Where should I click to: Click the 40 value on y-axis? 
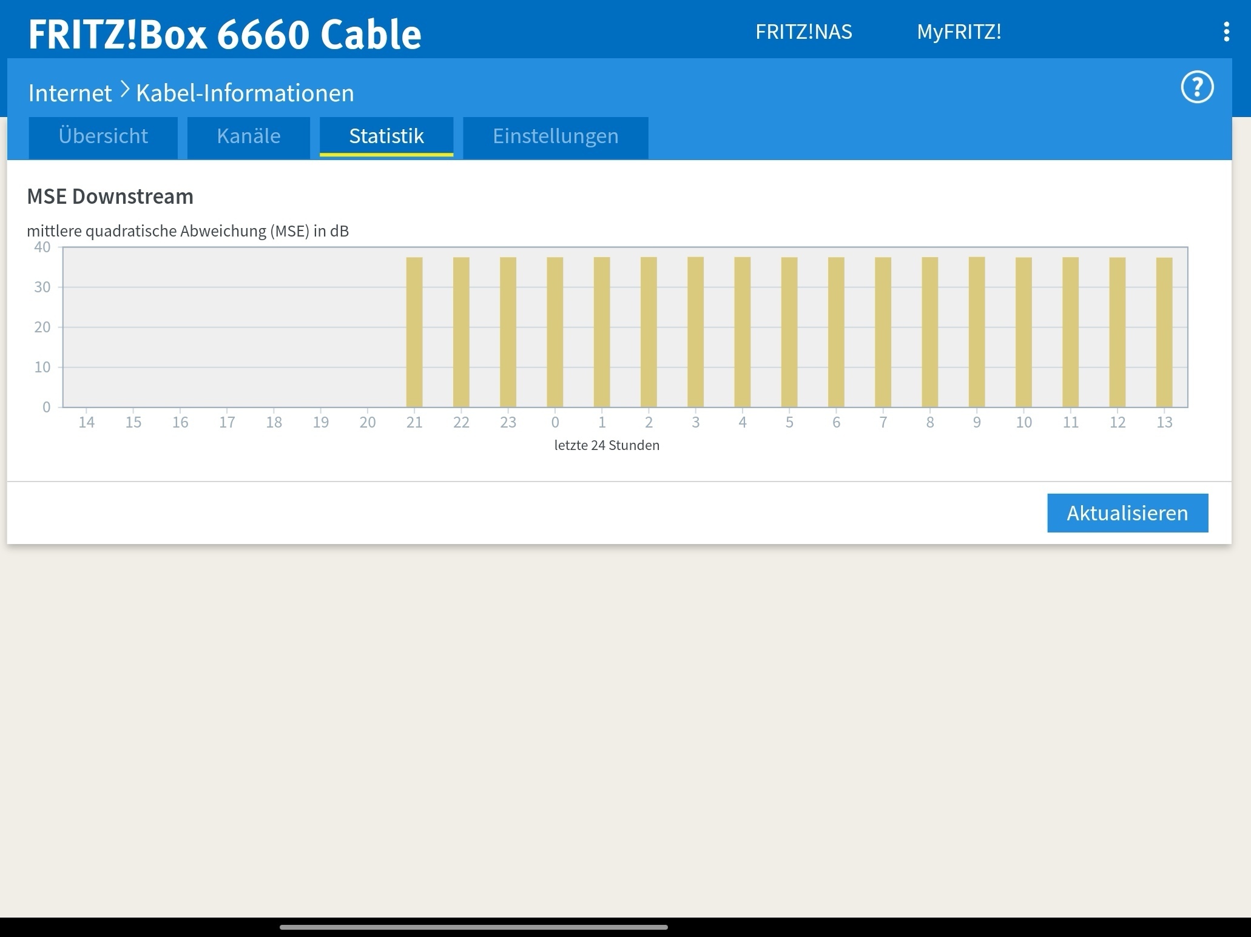coord(42,247)
